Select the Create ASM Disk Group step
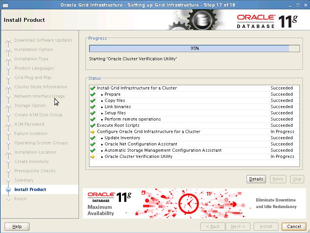Viewport: 310px width, 233px height. (x=39, y=115)
